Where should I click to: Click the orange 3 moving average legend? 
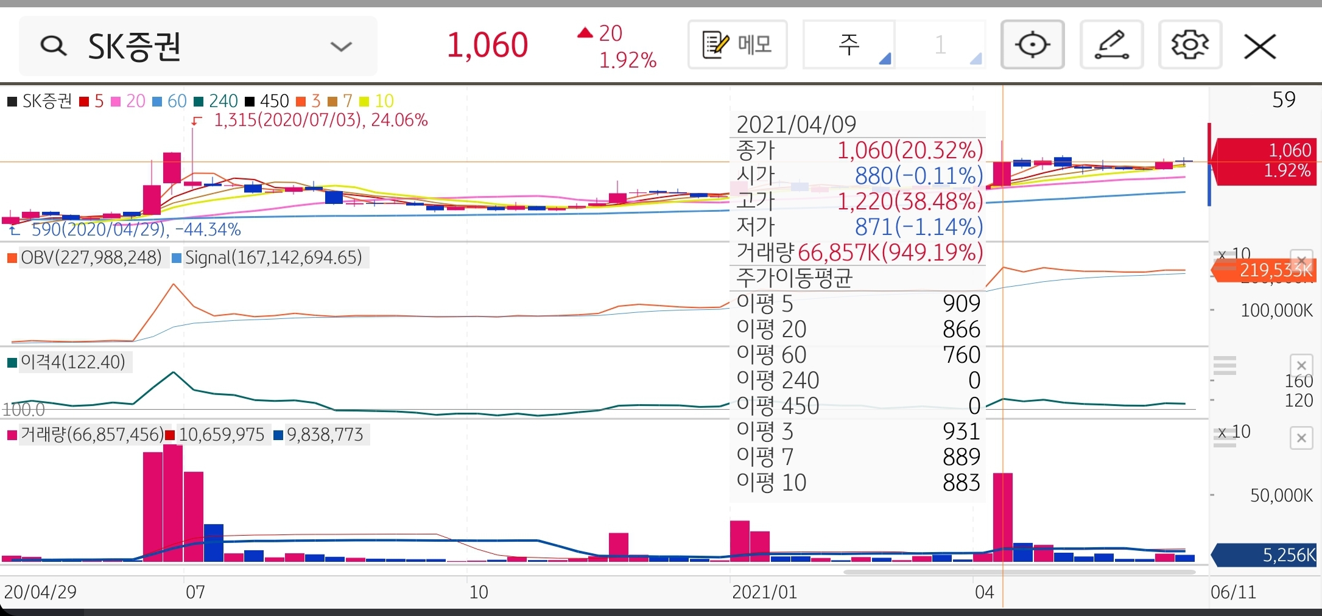pos(308,101)
